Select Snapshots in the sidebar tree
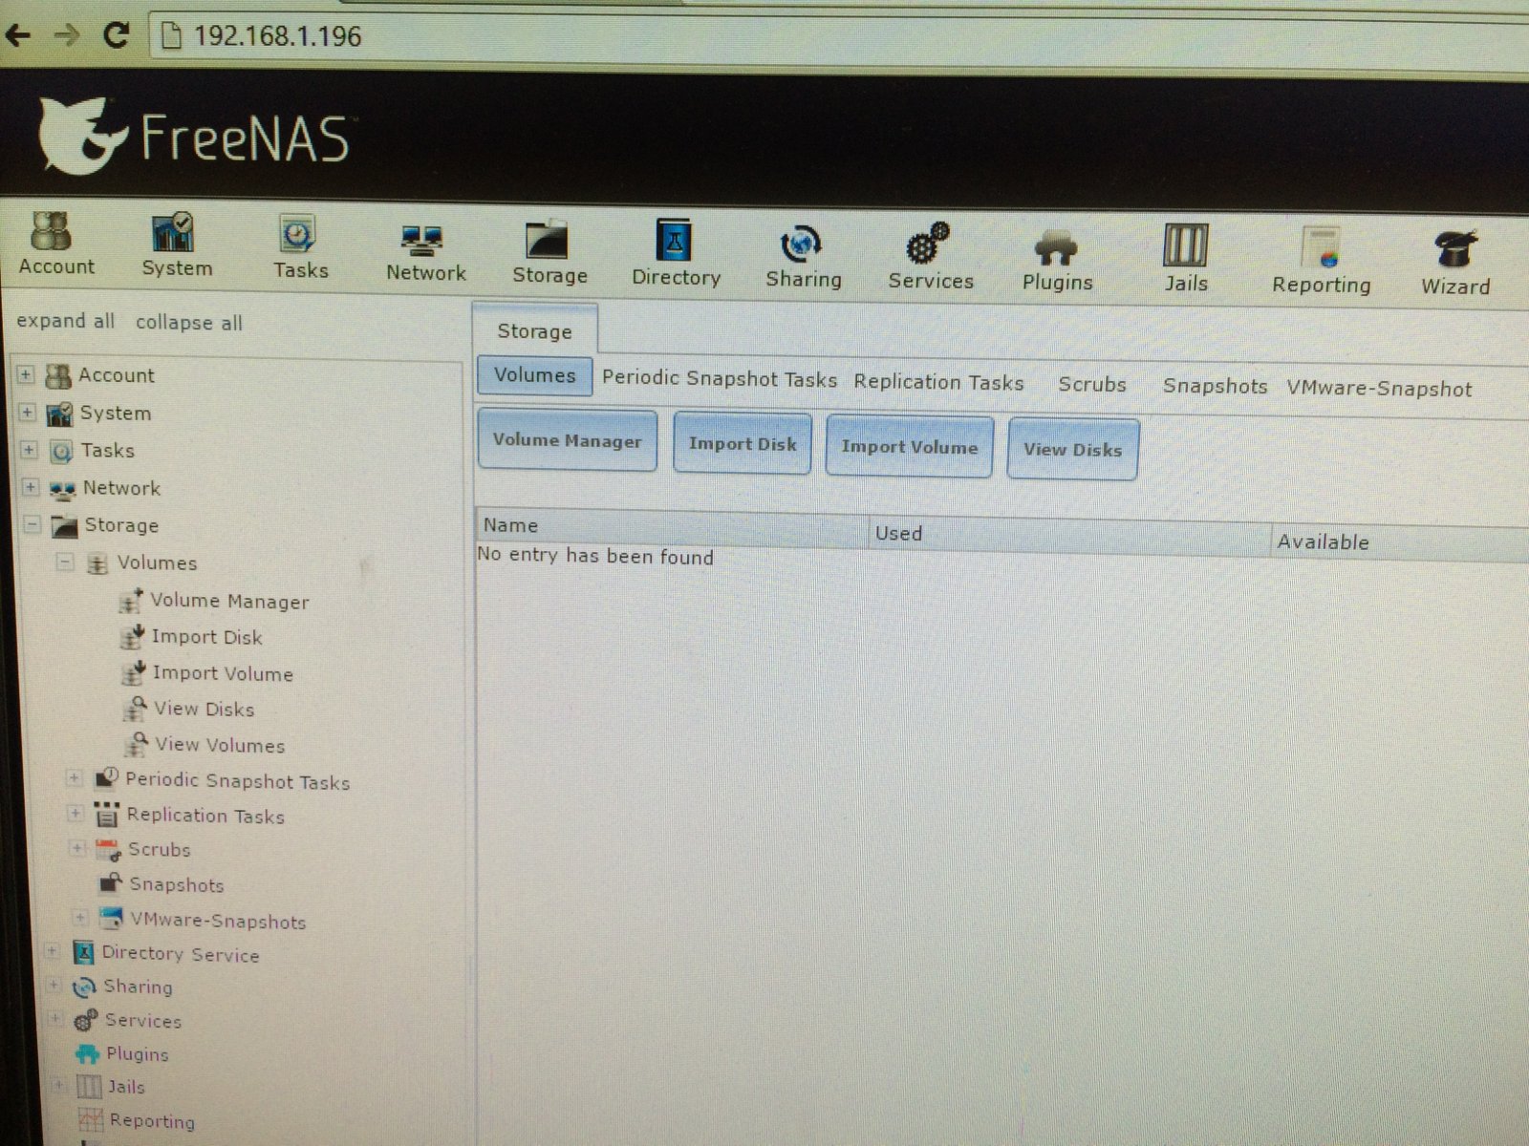 (177, 884)
